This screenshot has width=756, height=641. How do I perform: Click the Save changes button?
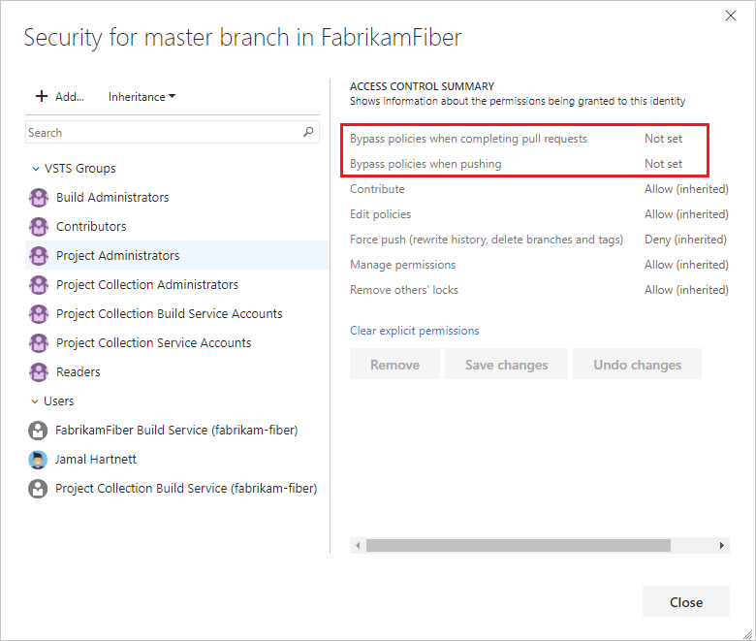[506, 365]
